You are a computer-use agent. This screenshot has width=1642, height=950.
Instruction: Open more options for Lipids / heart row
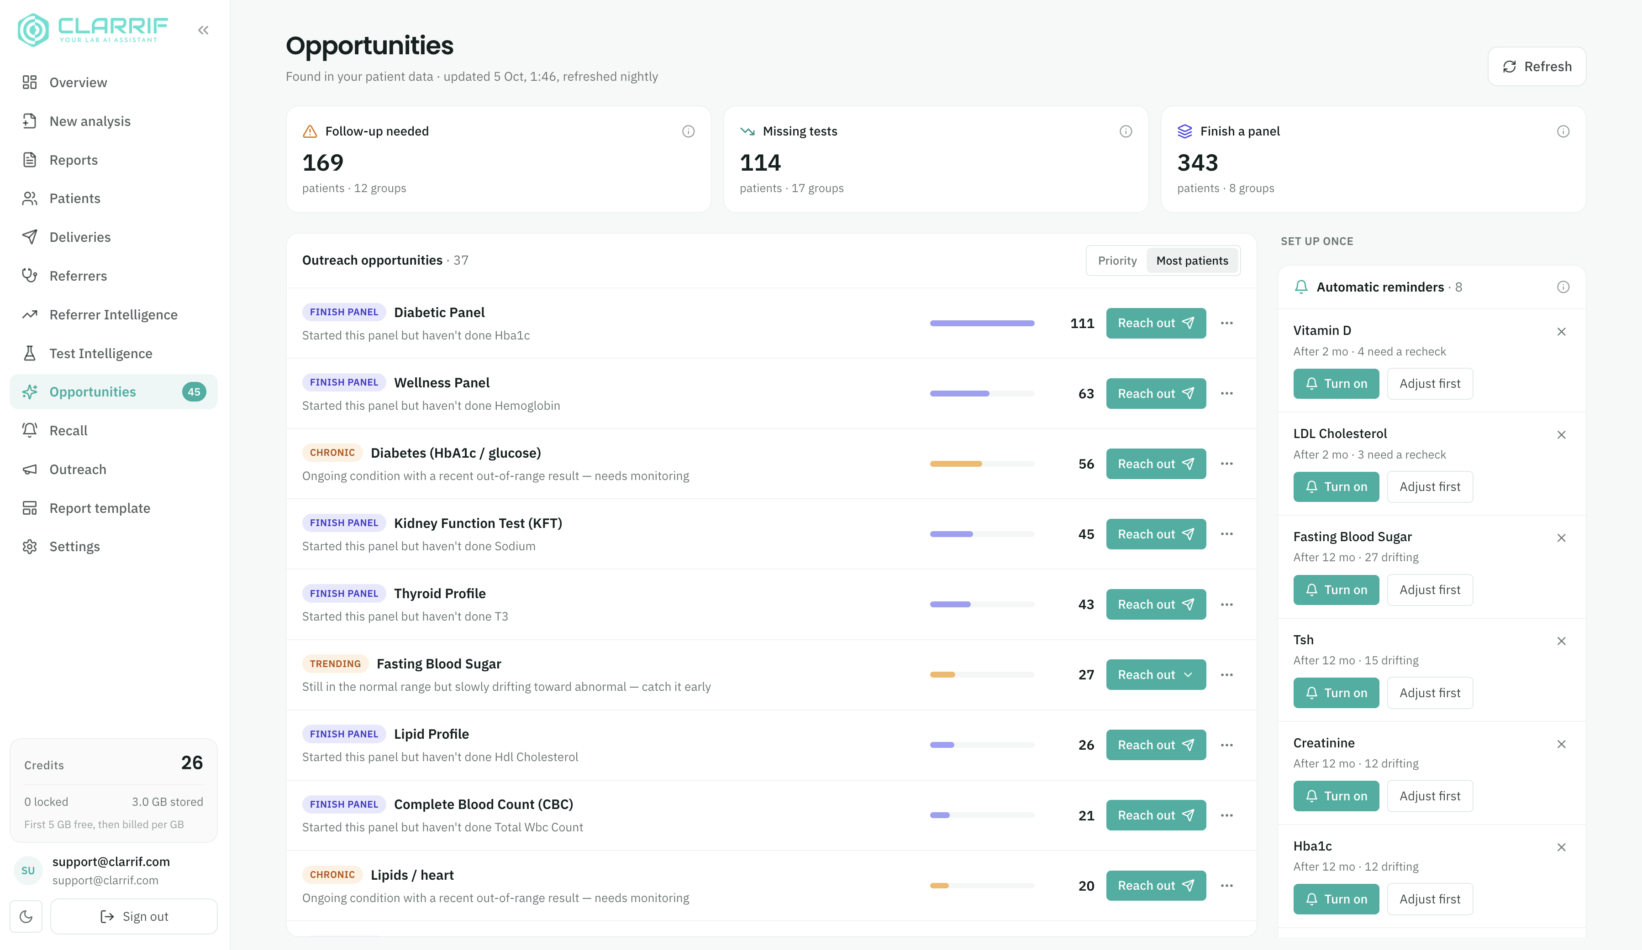(1227, 886)
